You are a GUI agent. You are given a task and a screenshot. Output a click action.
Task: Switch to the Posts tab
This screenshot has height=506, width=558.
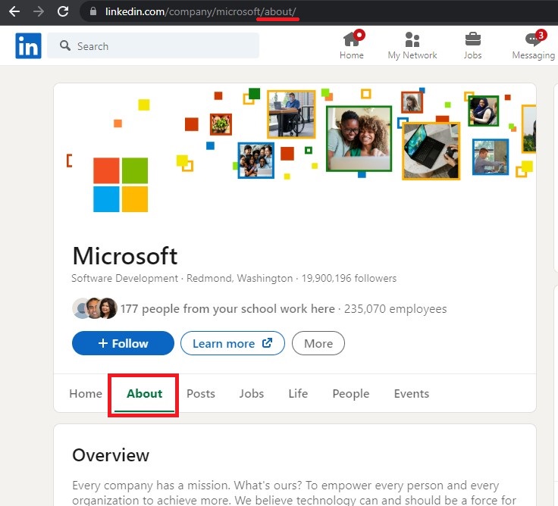pyautogui.click(x=201, y=393)
